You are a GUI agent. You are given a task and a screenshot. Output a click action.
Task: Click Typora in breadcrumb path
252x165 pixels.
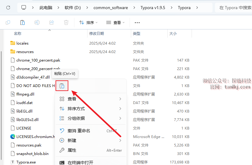coord(184,8)
